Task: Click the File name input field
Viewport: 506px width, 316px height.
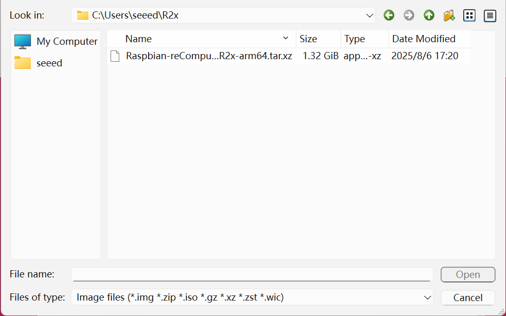Action: tap(251, 274)
